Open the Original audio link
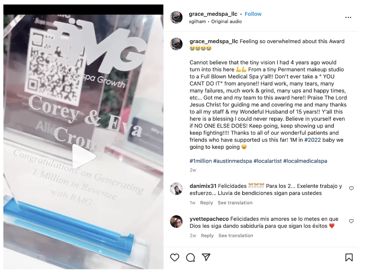This screenshot has width=365, height=273. (226, 22)
